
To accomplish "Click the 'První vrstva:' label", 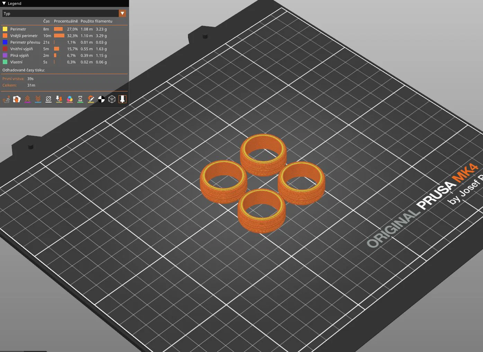I will 13,79.
